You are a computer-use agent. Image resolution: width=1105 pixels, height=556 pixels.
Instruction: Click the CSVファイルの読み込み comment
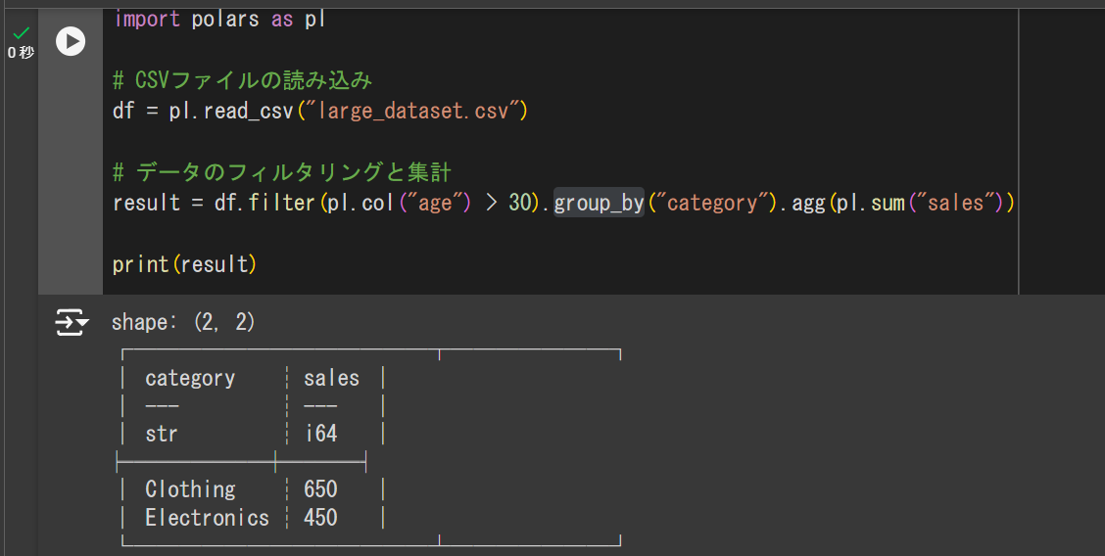click(243, 80)
